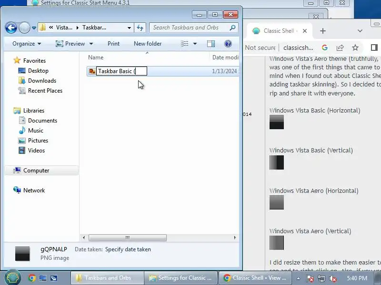381x285 pixels.
Task: Bookmark this page with the star icon
Action: tap(355, 48)
